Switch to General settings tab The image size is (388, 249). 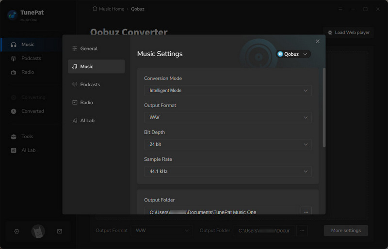pos(89,48)
